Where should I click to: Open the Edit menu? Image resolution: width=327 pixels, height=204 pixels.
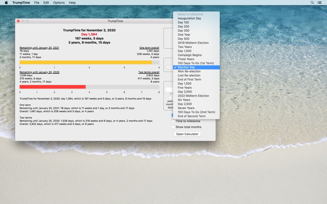[46, 2]
